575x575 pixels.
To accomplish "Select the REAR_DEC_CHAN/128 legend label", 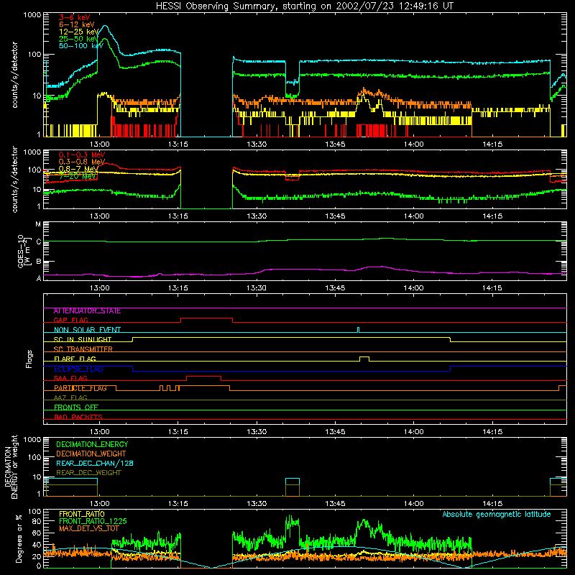I will [x=95, y=464].
